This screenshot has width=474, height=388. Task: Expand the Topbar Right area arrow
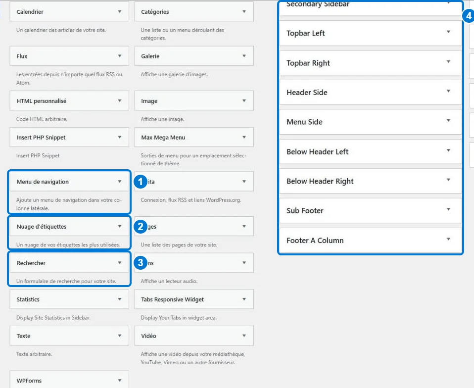coord(449,62)
